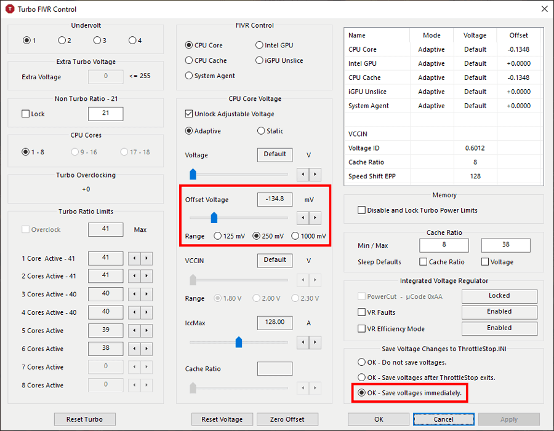Decrease IccMax with left arrow button
The width and height of the screenshot is (554, 431).
tap(303, 342)
